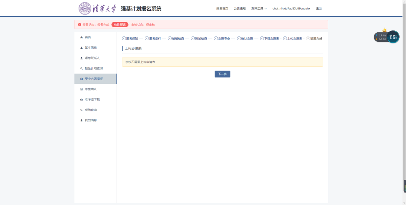Click the notice 学校不需要上传申请表
Image resolution: width=406 pixels, height=205 pixels.
tap(223, 62)
